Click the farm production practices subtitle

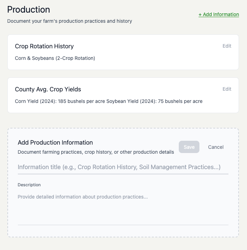70,21
